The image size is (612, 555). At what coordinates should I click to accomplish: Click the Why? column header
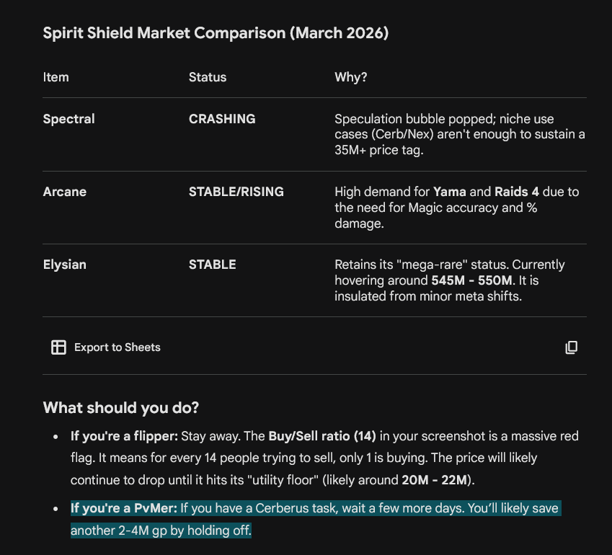tap(351, 77)
